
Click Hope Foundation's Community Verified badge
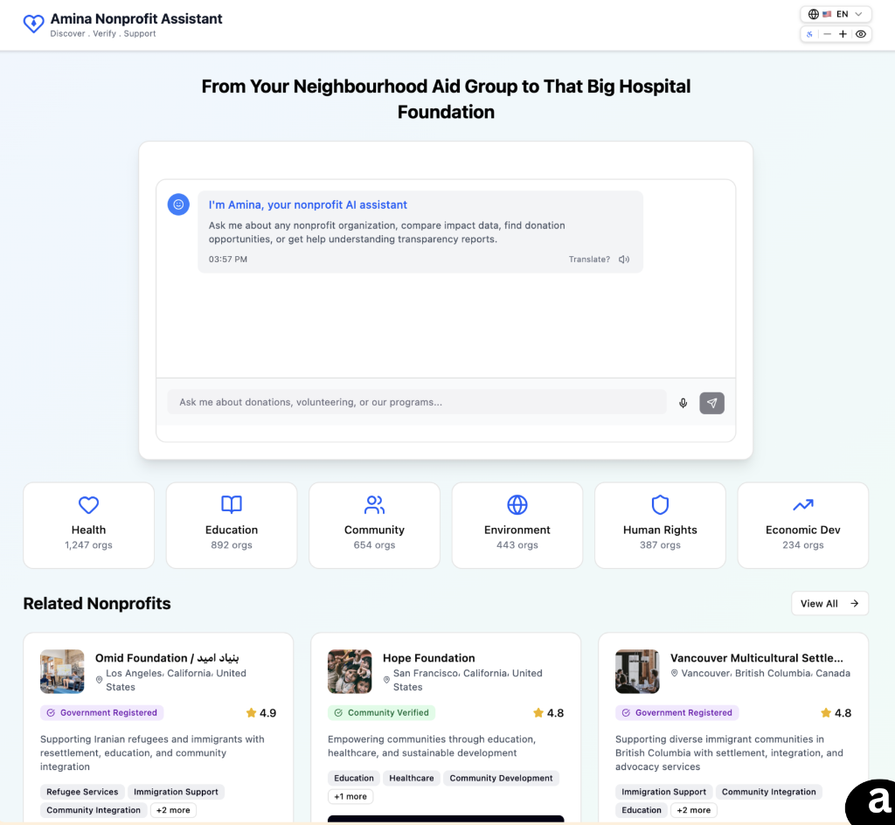pyautogui.click(x=381, y=712)
